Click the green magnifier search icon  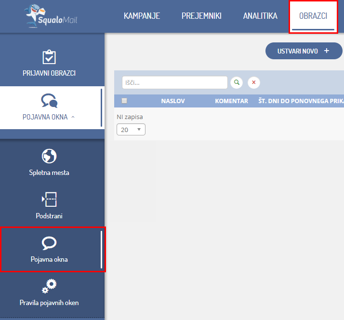[236, 82]
